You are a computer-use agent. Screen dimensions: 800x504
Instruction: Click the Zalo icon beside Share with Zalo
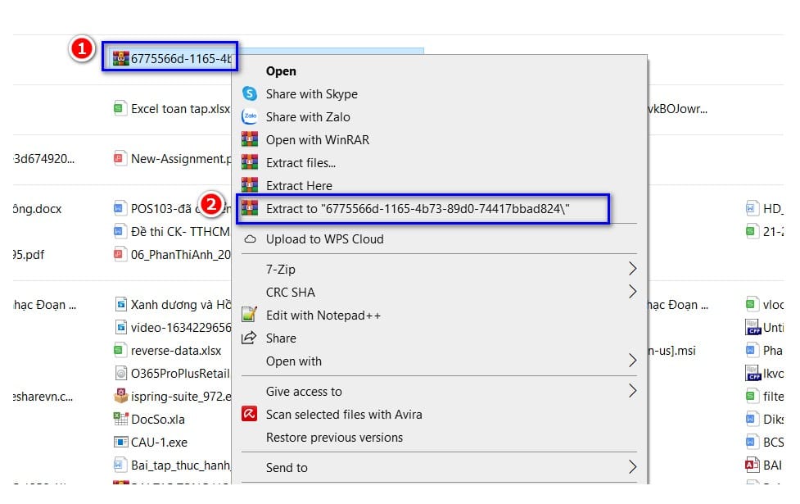click(x=250, y=117)
